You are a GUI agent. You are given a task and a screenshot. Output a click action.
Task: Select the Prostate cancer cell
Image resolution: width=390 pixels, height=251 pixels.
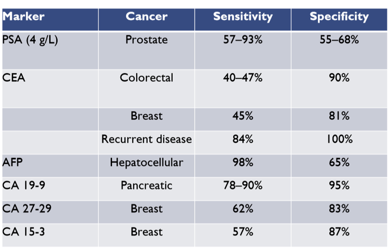point(146,40)
